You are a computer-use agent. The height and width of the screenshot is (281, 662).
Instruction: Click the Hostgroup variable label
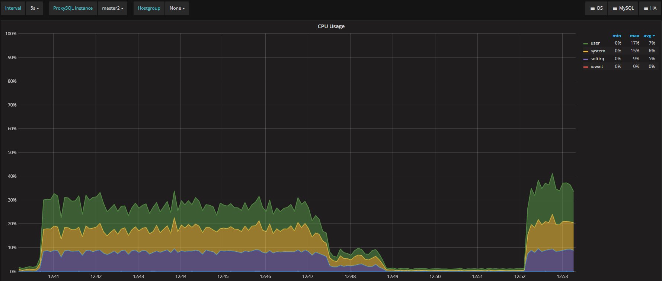click(x=149, y=8)
